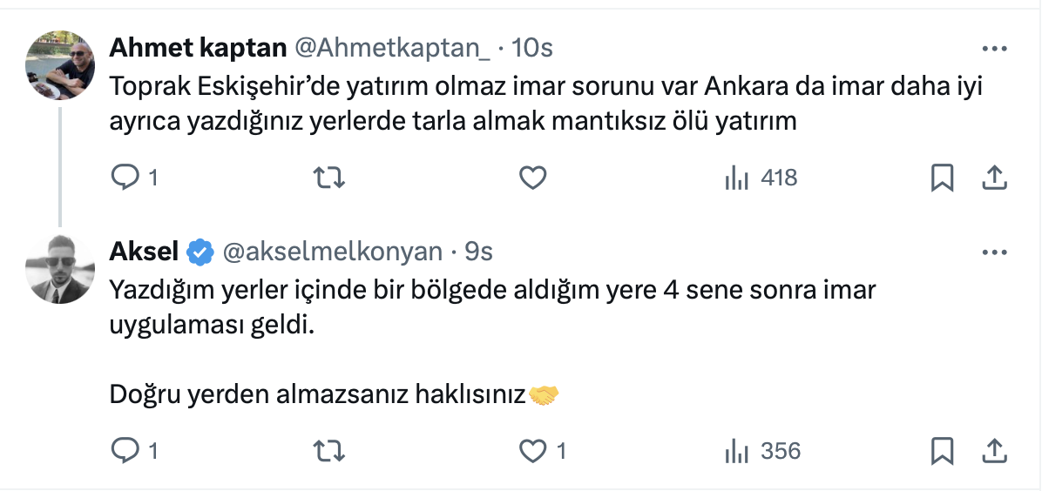Reply to Aksel's tweet
The height and width of the screenshot is (491, 1042).
point(126,451)
